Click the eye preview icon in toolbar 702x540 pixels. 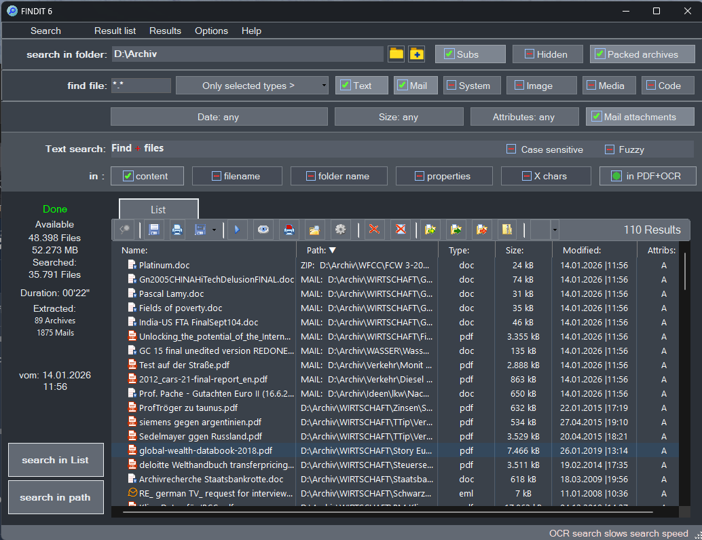tap(263, 230)
